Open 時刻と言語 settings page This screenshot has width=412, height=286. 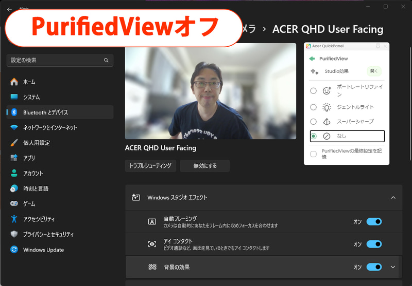[60, 188]
